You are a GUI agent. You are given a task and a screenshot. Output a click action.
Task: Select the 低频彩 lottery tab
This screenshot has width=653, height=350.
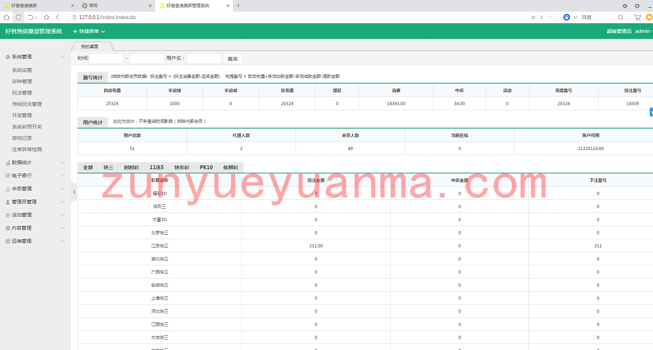(231, 167)
